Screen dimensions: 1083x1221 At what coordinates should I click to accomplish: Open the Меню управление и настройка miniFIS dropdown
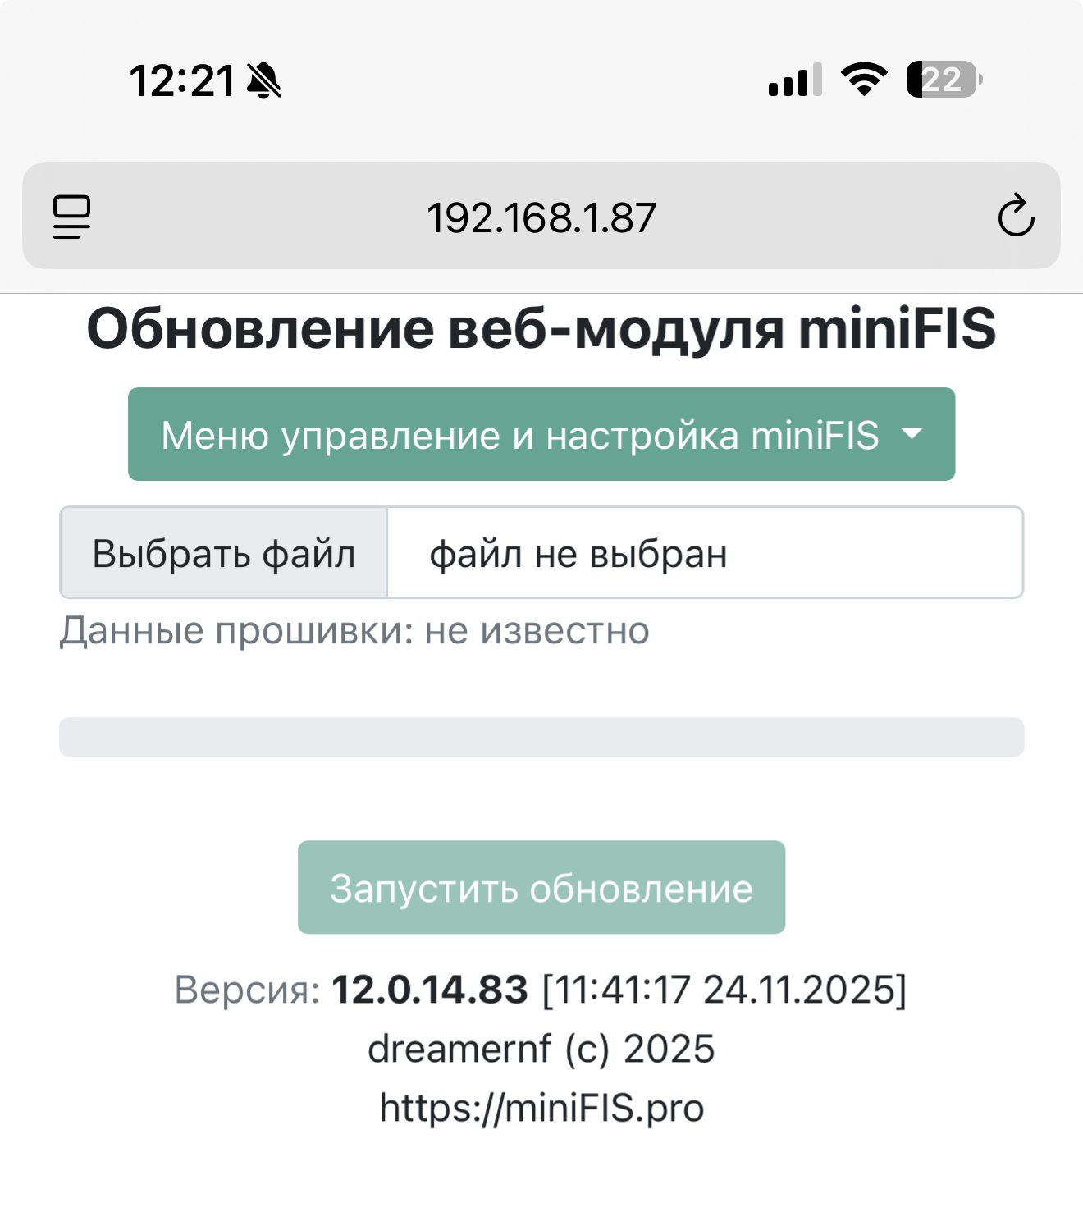[x=520, y=435]
